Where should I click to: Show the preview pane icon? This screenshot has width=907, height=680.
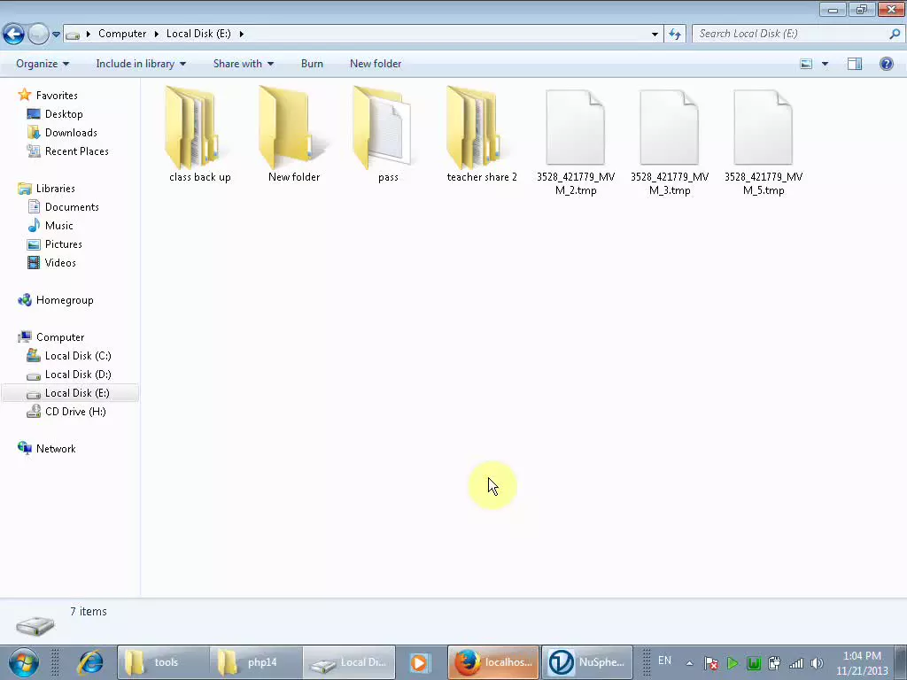[x=855, y=63]
